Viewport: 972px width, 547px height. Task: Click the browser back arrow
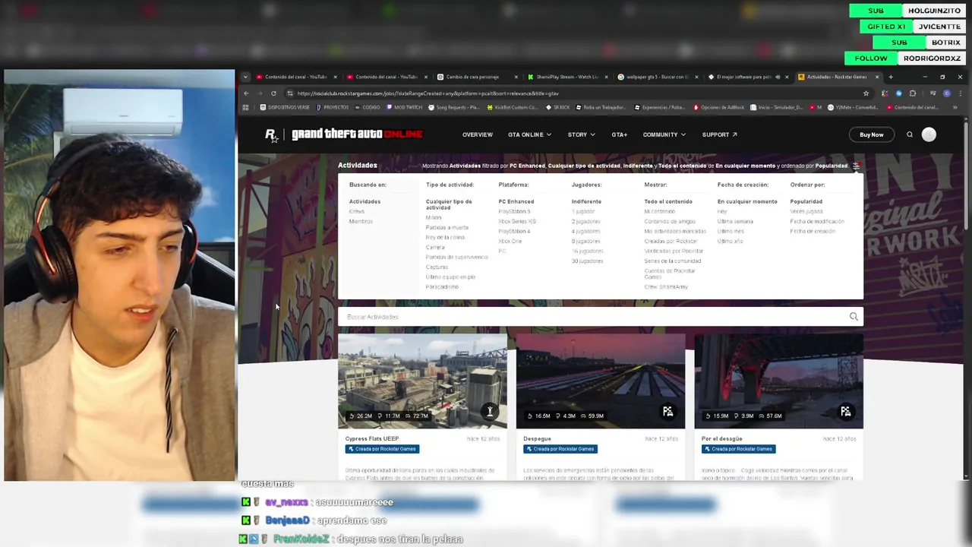246,93
